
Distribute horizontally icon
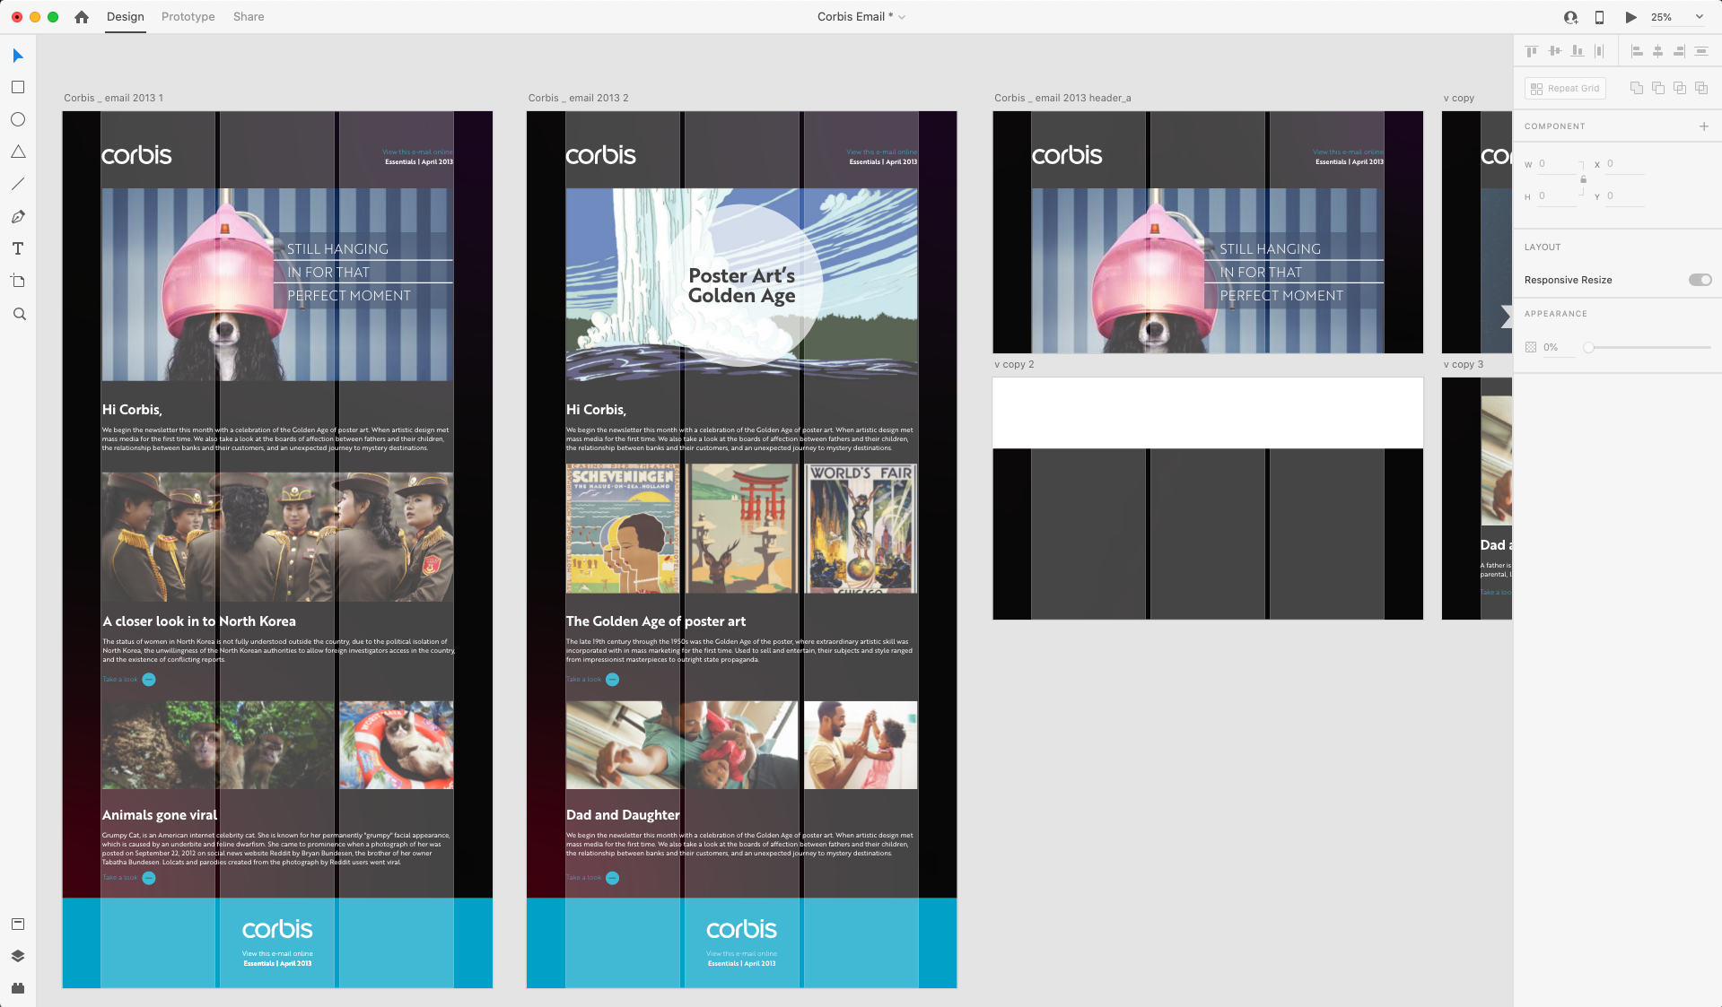(1599, 51)
